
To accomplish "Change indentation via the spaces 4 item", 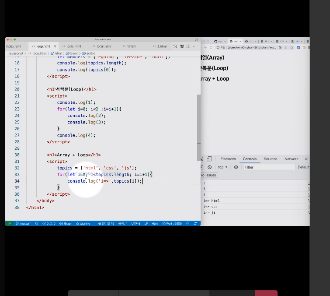I will coord(123,223).
